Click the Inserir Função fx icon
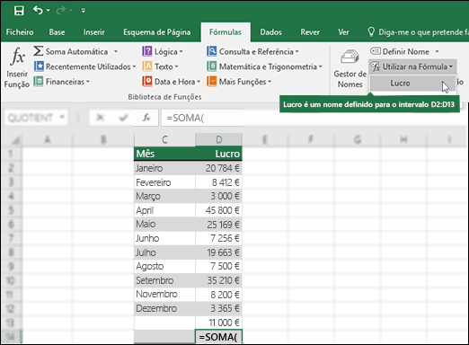 17,57
